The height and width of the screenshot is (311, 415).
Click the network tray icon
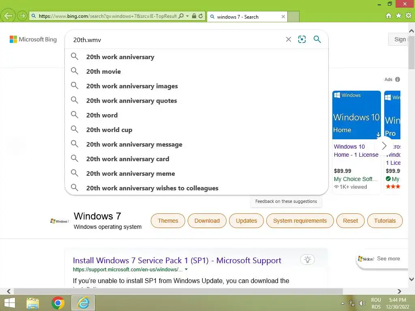tap(353, 303)
